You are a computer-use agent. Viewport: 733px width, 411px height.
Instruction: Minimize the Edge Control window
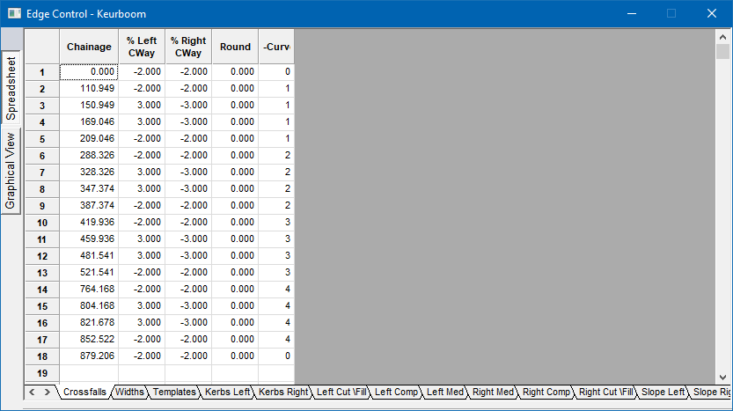[x=631, y=14]
